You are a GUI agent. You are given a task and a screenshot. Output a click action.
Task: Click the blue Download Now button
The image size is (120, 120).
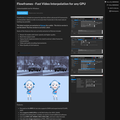[x=23, y=13]
